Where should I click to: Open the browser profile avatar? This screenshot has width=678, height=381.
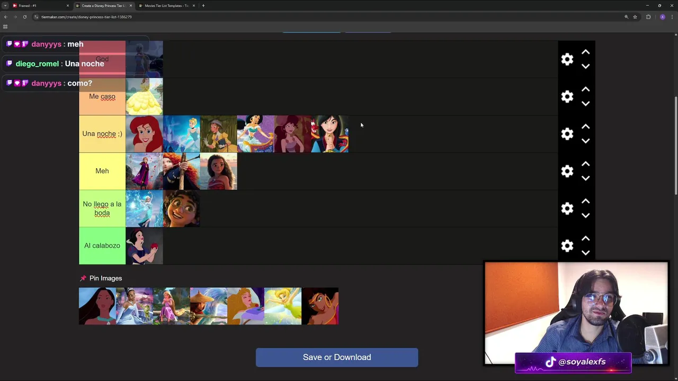point(663,17)
